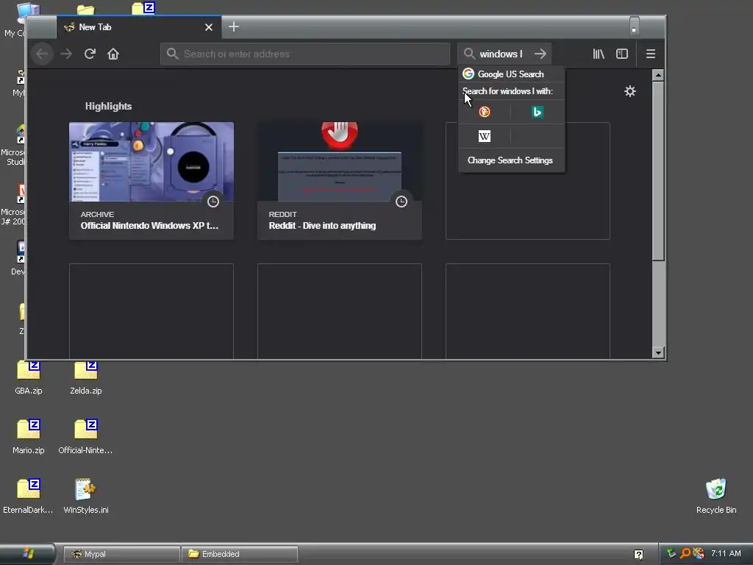Screen dimensions: 753x565
Task: Search with the Bing engine icon
Action: [537, 112]
